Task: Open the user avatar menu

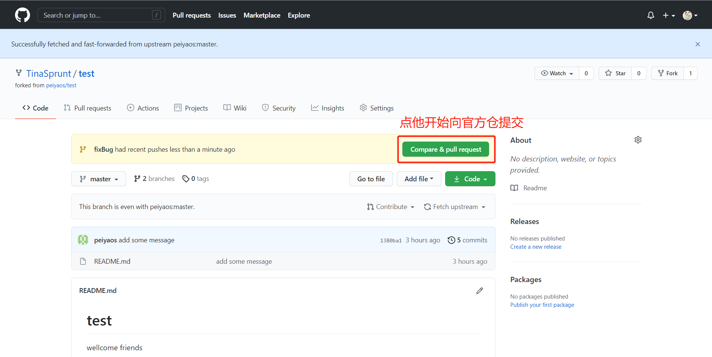Action: (690, 15)
